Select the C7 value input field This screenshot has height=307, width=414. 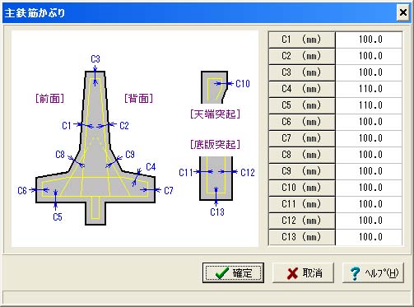(369, 138)
